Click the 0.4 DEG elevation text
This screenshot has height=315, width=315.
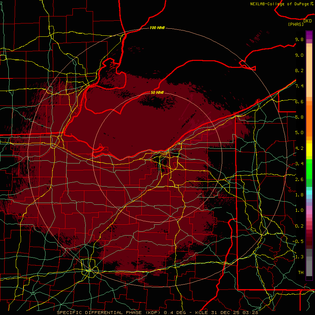(x=175, y=313)
